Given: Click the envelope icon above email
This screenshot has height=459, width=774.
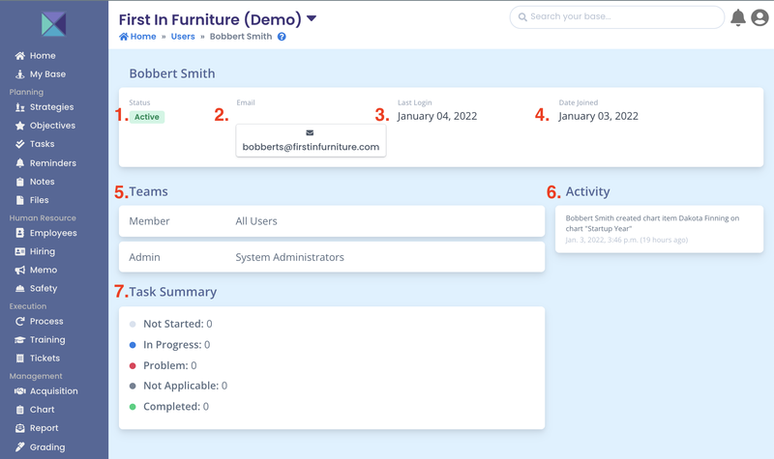Looking at the screenshot, I should (310, 132).
